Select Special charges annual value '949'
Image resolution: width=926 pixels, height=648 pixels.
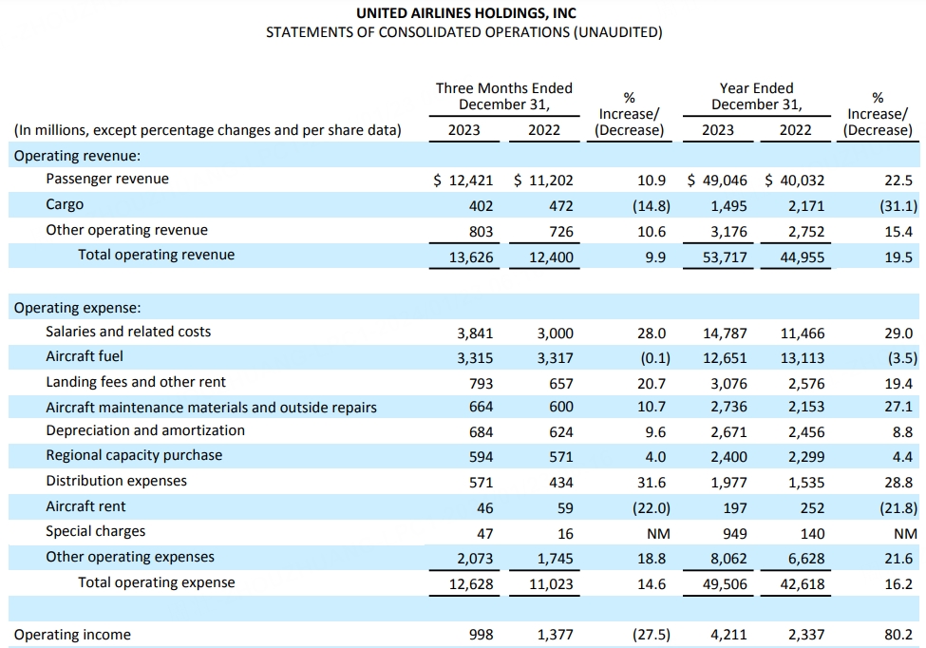(x=735, y=534)
